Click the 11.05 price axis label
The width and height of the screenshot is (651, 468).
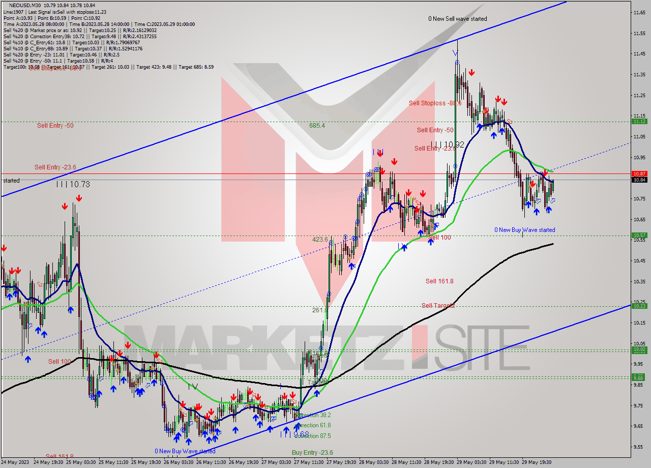[x=640, y=136]
